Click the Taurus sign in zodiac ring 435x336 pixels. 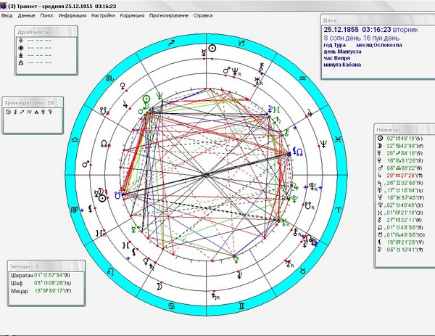click(303, 270)
